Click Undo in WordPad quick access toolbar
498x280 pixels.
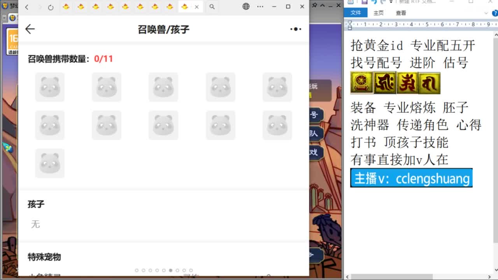(374, 2)
